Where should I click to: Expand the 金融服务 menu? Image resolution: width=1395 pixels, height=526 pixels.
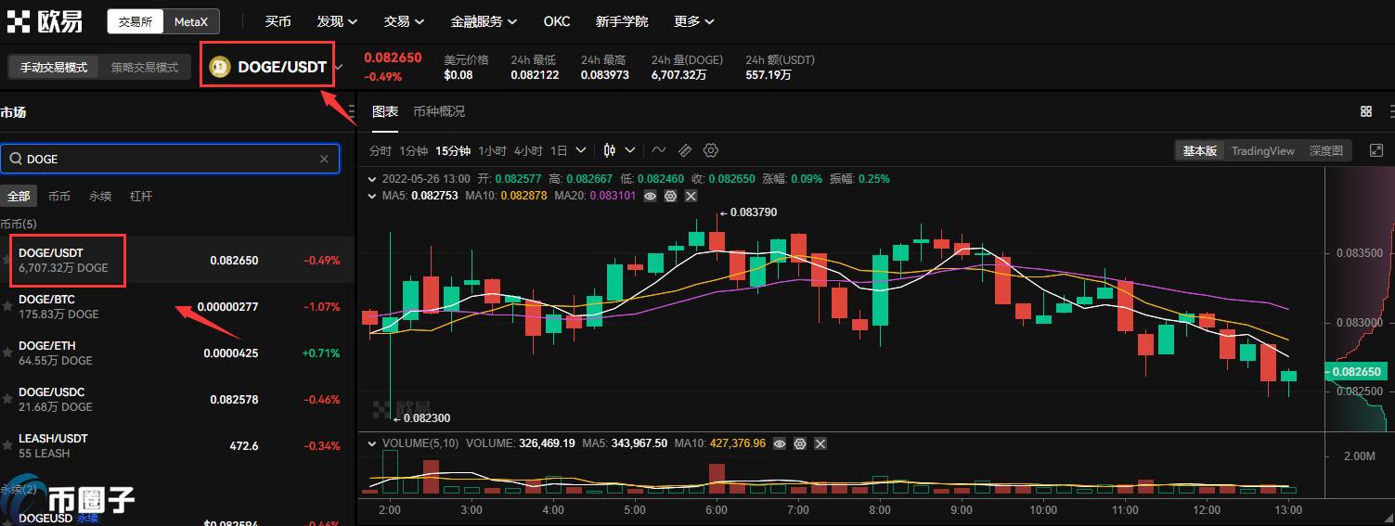coord(484,21)
